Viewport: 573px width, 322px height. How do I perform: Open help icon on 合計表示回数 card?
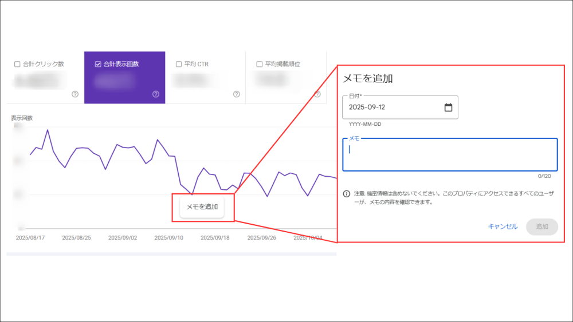coord(156,94)
